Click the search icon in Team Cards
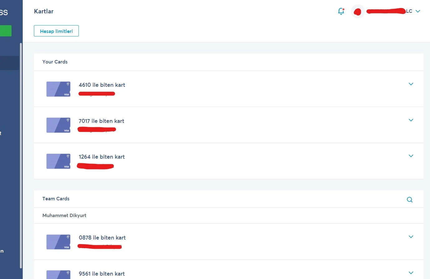The image size is (430, 279). coord(409,200)
